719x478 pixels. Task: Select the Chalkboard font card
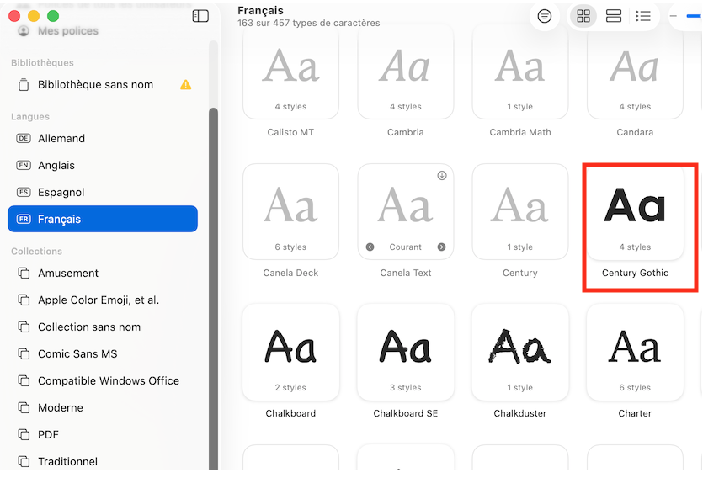pos(290,353)
